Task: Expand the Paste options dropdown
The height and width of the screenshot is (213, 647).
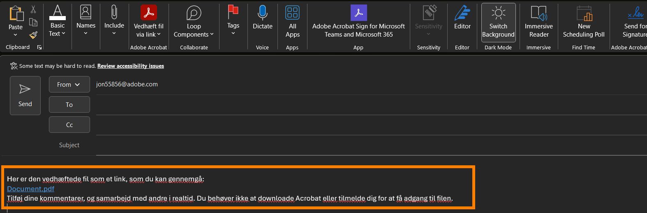Action: coord(16,35)
